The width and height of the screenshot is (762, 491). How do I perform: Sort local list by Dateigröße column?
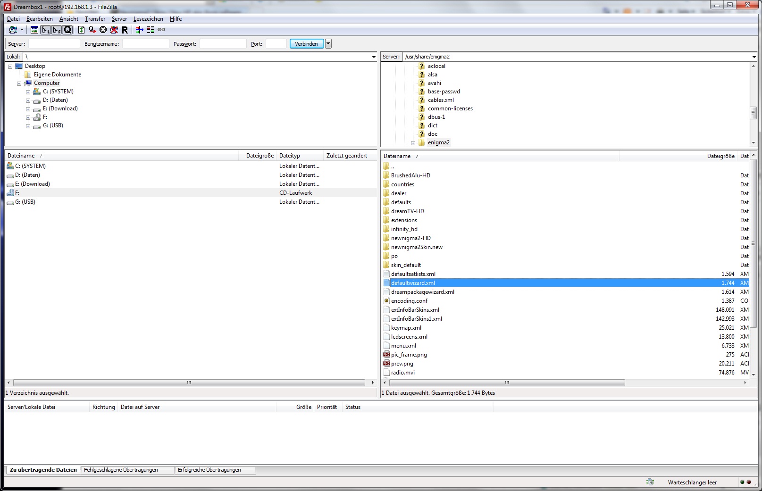click(x=260, y=156)
